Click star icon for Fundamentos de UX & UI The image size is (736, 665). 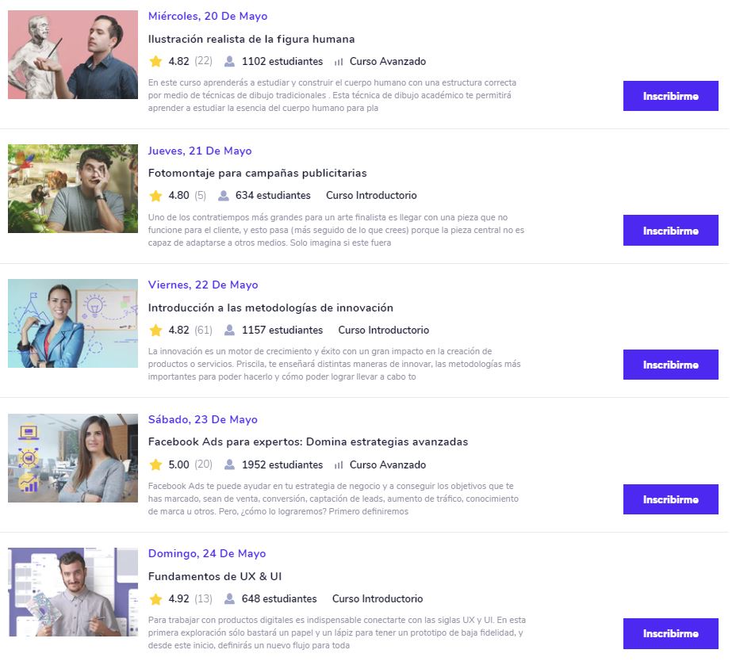coord(155,599)
